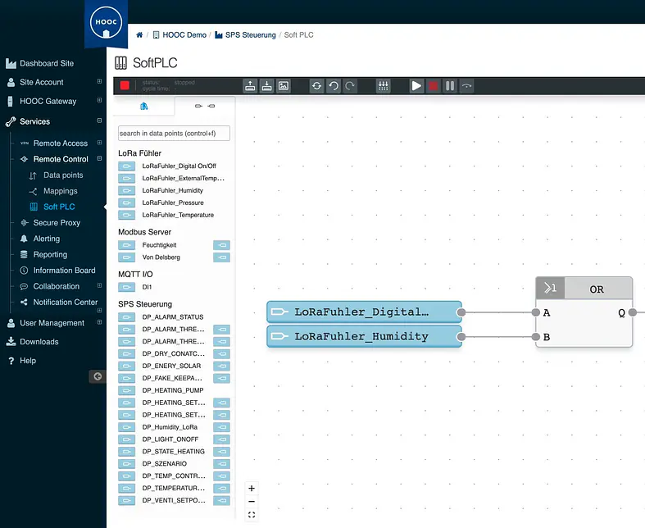Click the download icon in the SoftPLC toolbar
Screen dimensions: 645x528
pos(267,85)
